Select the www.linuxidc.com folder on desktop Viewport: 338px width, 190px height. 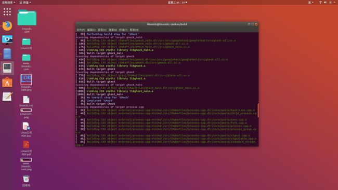[x=27, y=58]
